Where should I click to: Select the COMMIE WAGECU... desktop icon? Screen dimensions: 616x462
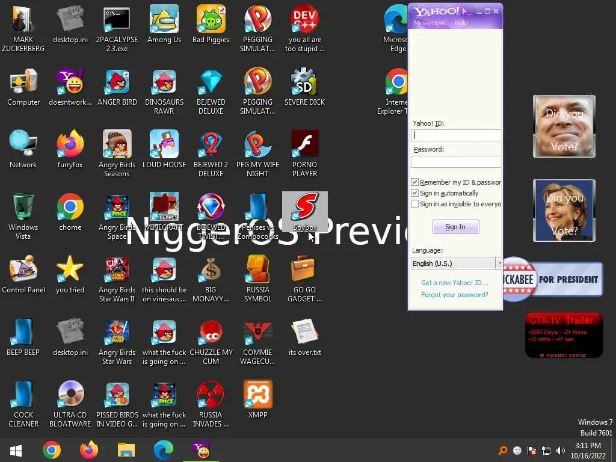click(x=257, y=342)
